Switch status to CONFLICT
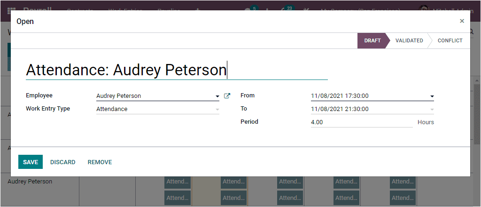Screen dimensions: 481x207 pyautogui.click(x=450, y=40)
